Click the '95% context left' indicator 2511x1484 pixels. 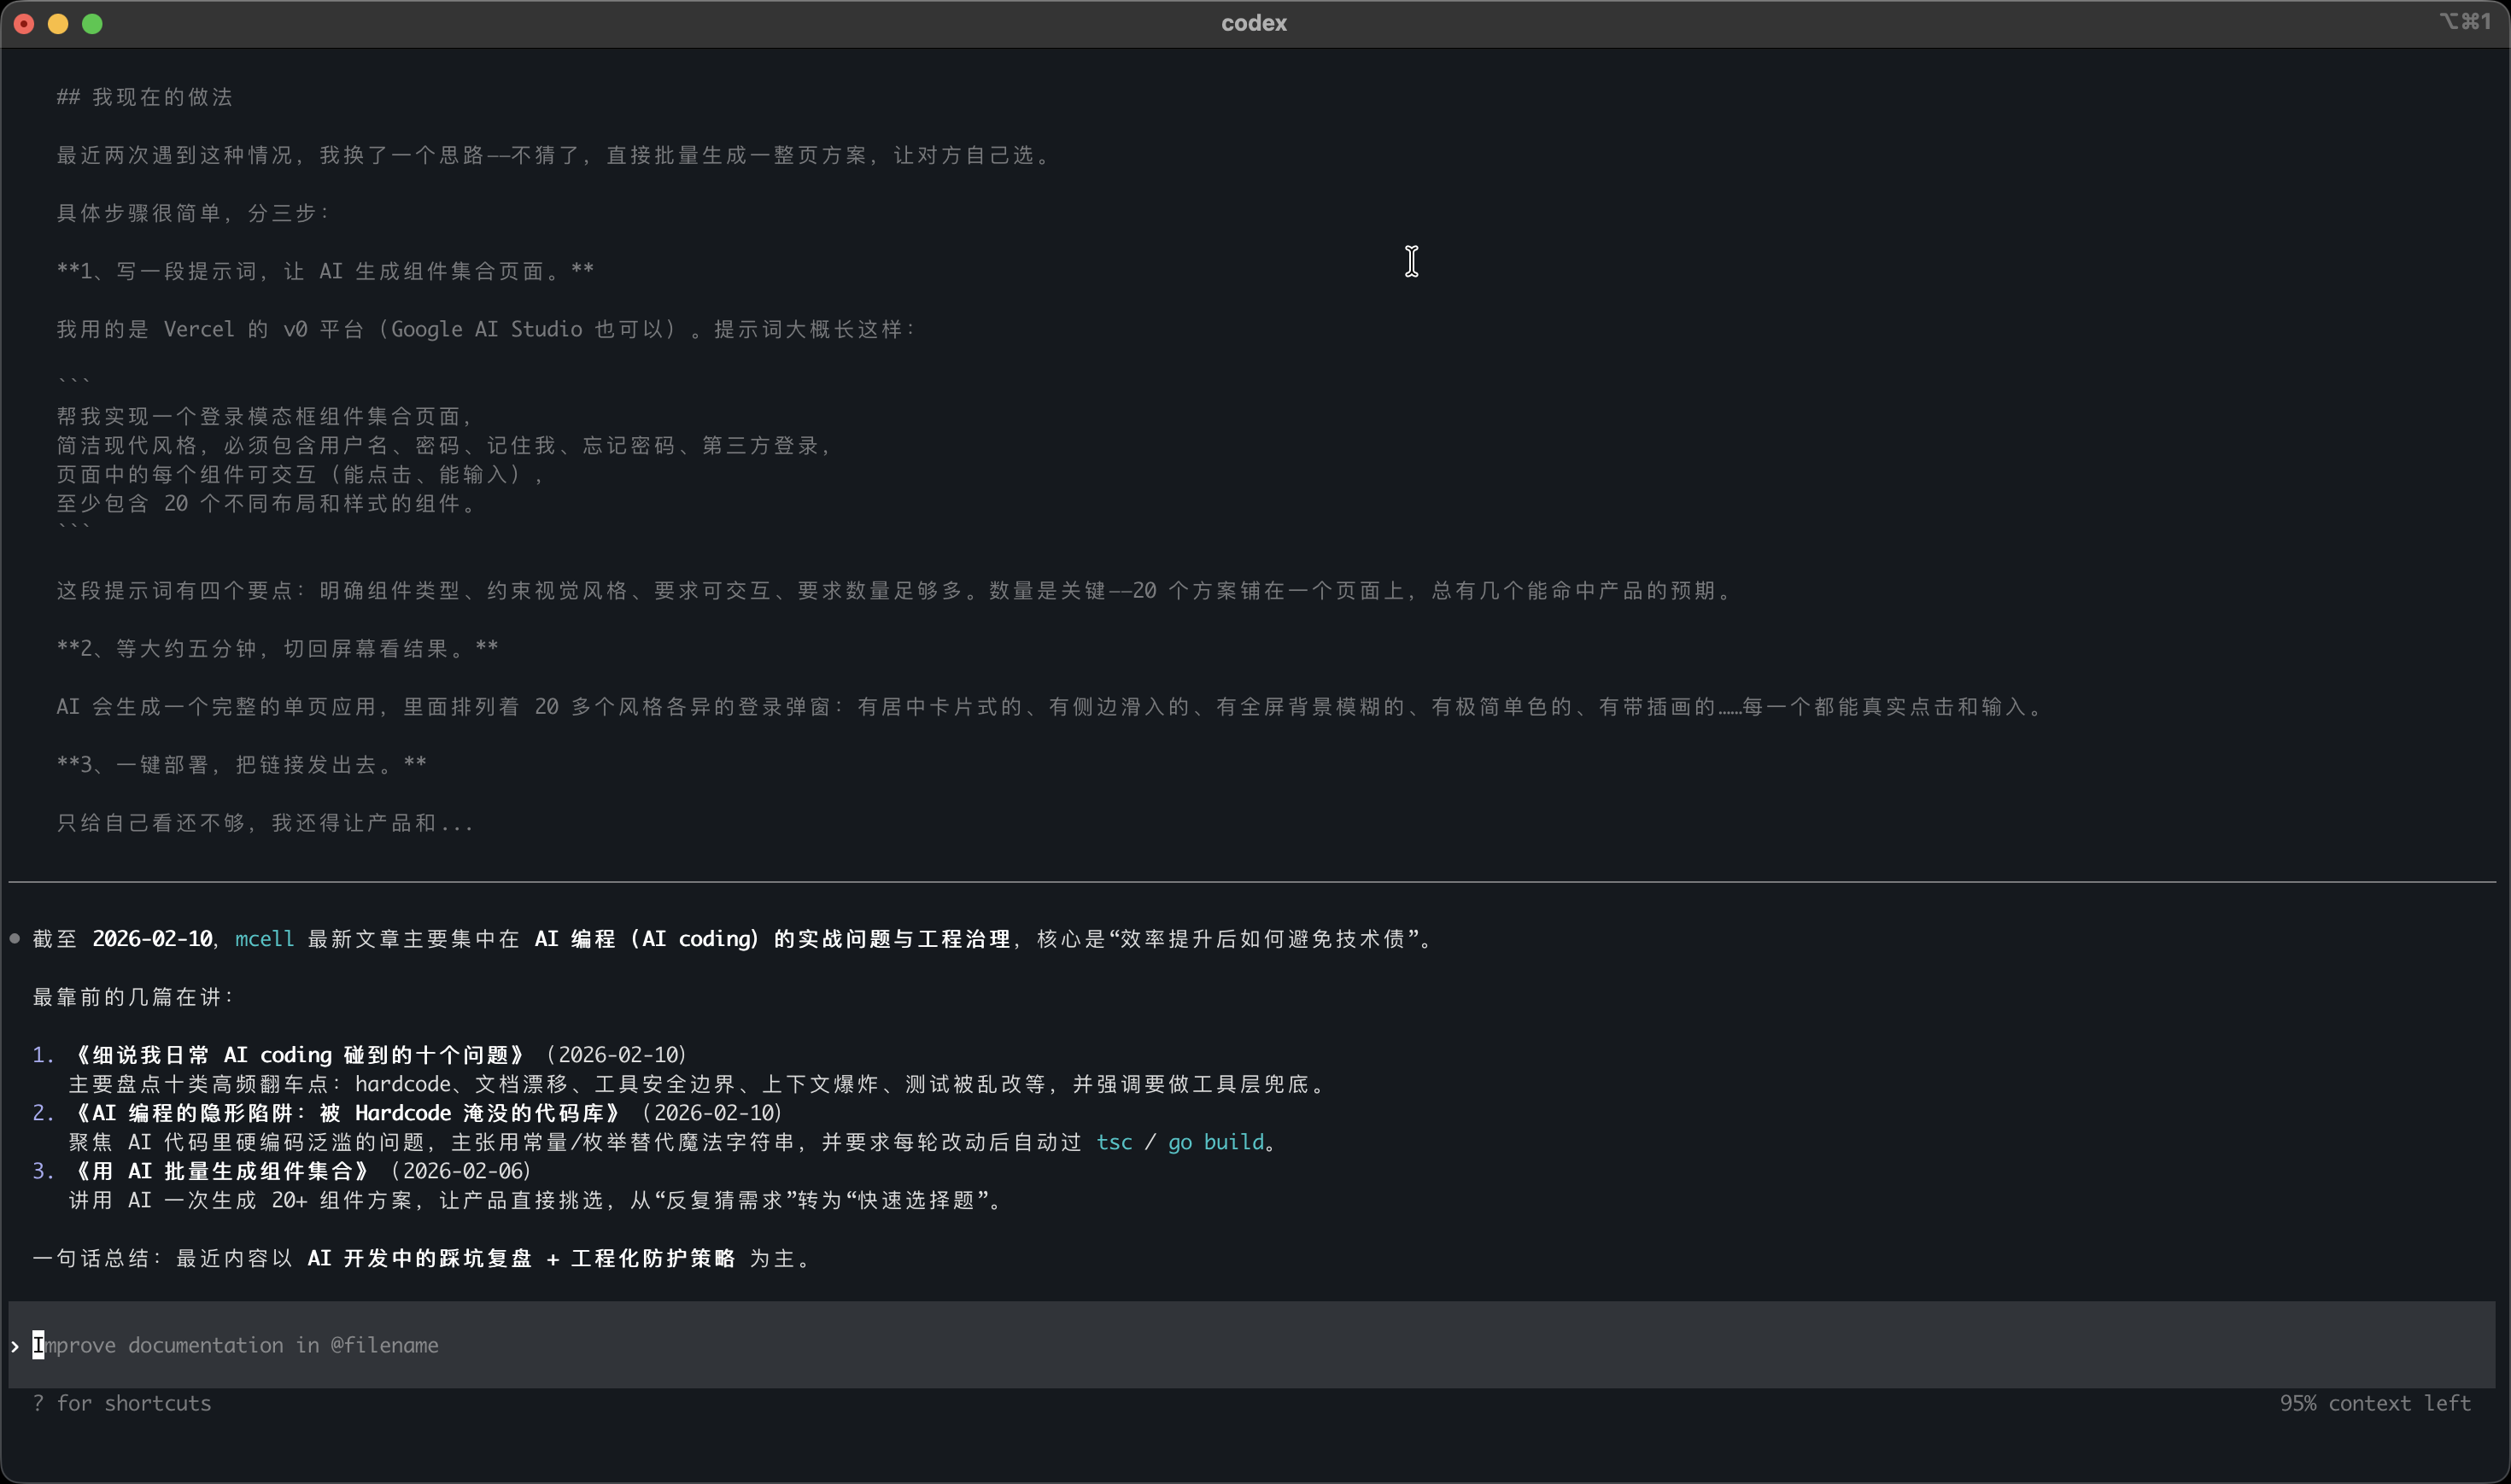(x=2374, y=1403)
